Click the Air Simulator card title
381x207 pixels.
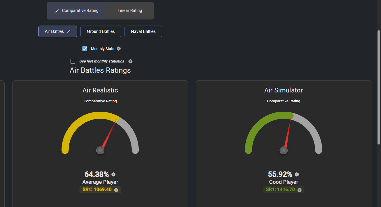pyautogui.click(x=284, y=90)
